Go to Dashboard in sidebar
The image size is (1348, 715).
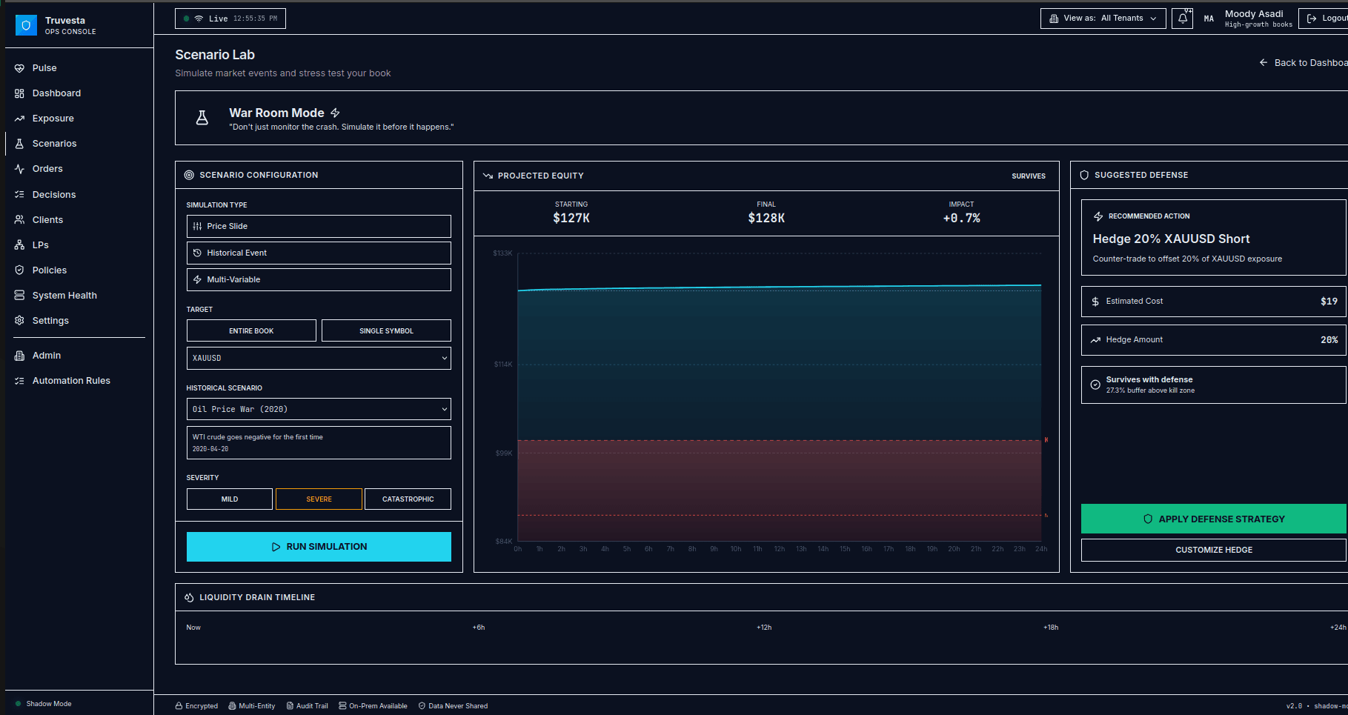point(56,93)
